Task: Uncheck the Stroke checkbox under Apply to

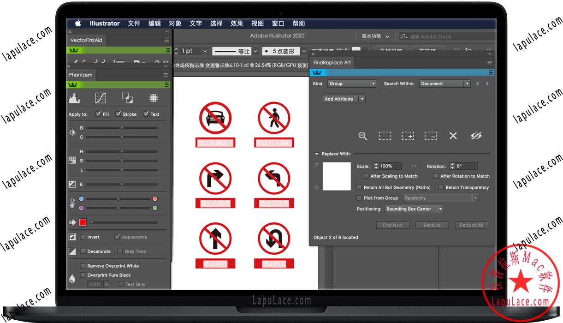Action: pyautogui.click(x=118, y=114)
